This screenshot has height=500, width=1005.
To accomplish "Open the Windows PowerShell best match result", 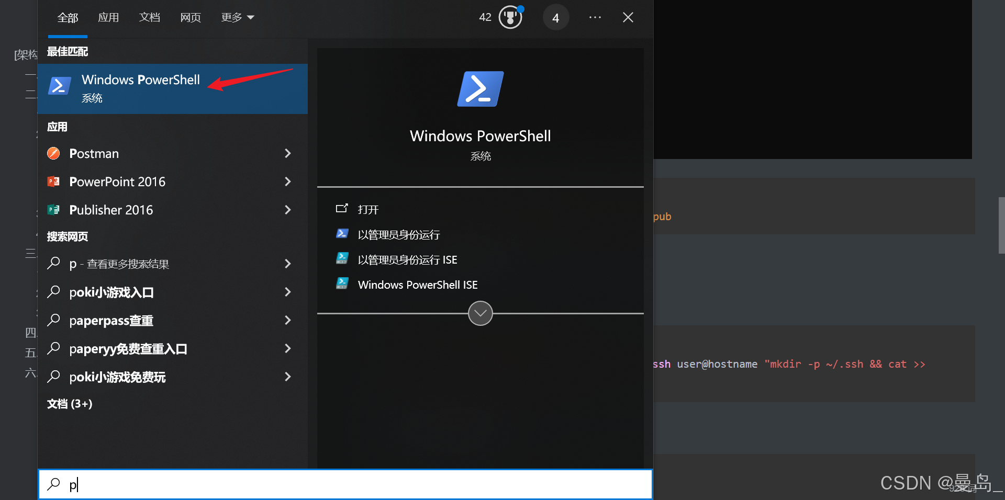I will (x=172, y=89).
